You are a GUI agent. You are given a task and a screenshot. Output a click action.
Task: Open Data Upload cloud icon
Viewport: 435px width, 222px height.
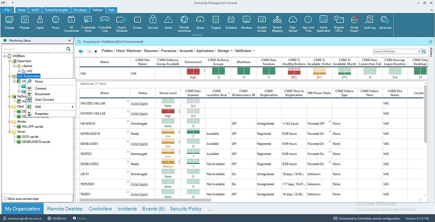[x=293, y=24]
